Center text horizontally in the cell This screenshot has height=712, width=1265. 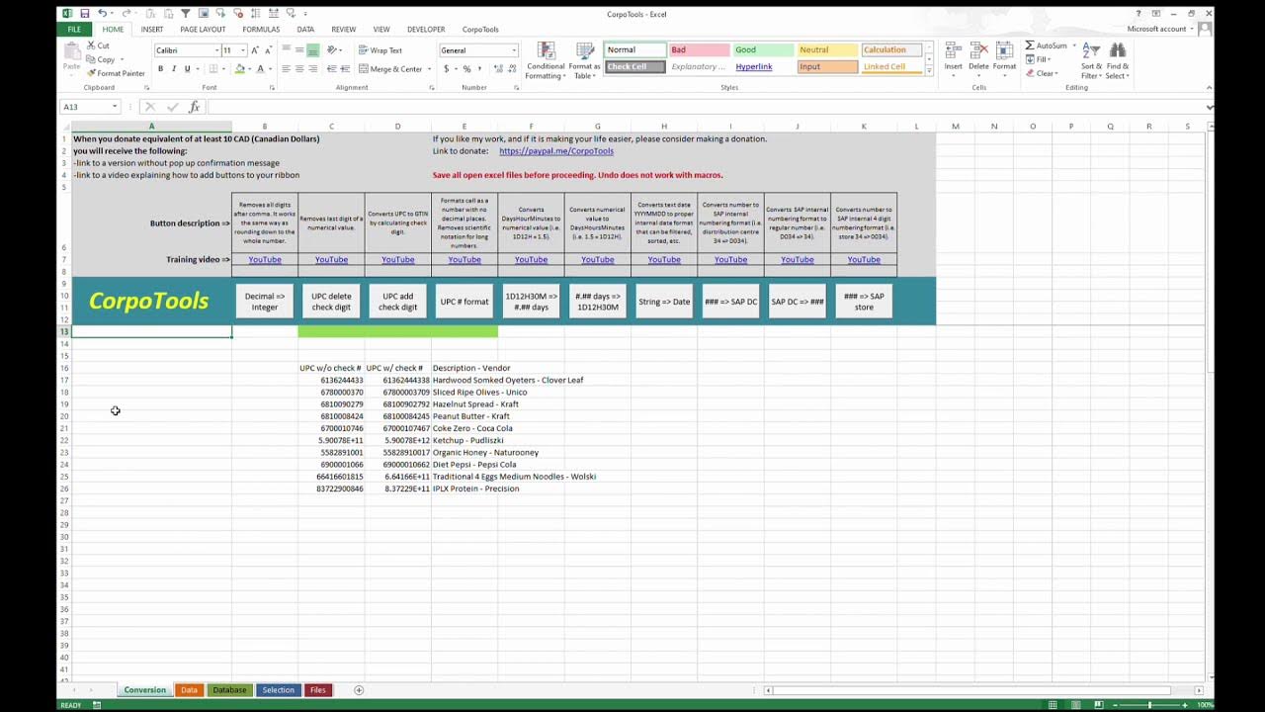click(299, 69)
